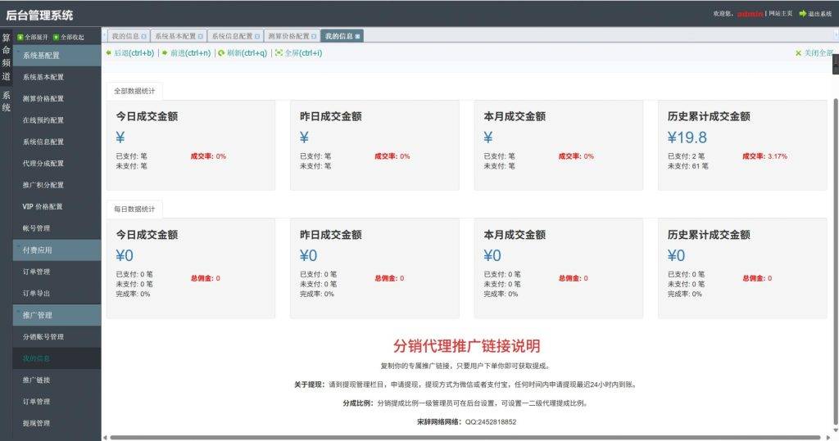Select the highlighted 我的信息 sidebar item
Viewport: 839px width, 441px height.
[57, 358]
